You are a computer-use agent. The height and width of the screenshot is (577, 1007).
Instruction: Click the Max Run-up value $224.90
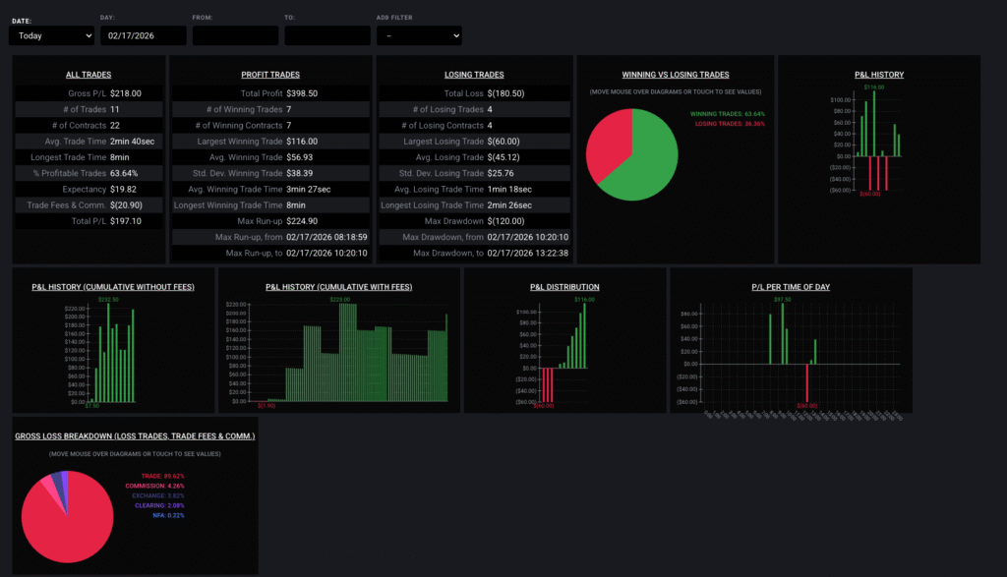point(302,221)
